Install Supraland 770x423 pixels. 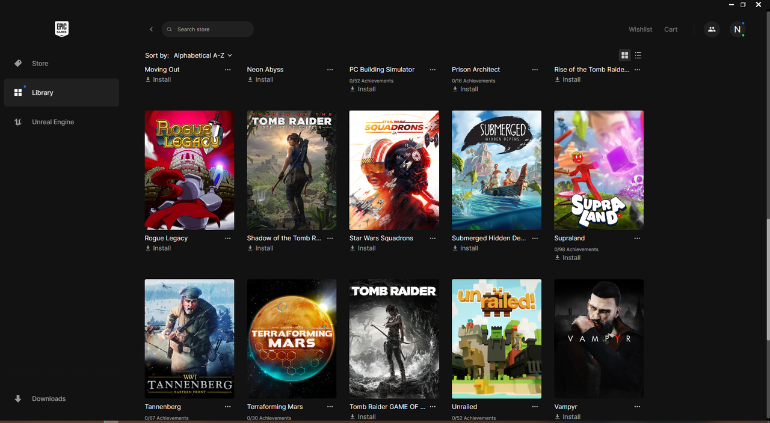[x=567, y=258]
